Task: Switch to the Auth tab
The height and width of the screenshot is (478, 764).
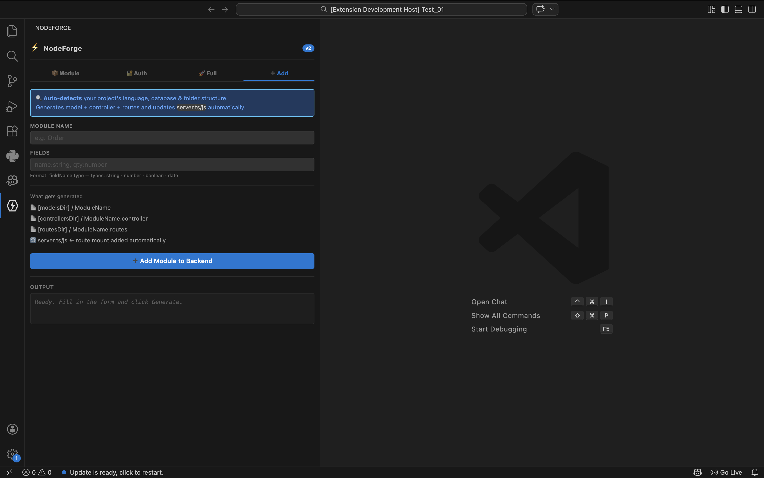Action: tap(137, 73)
